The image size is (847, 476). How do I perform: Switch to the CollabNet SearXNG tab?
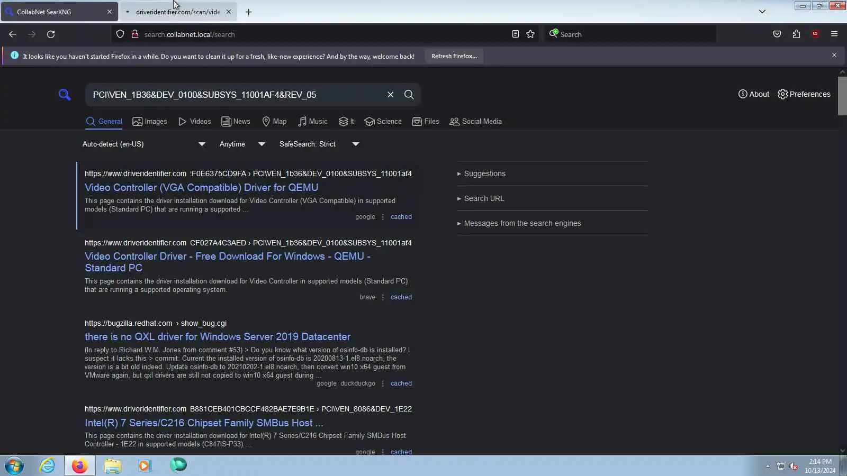click(59, 12)
